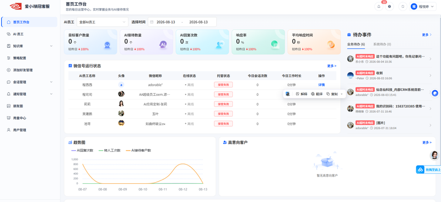Click the refresh icon in header
This screenshot has height=202, width=441.
[x=403, y=7]
